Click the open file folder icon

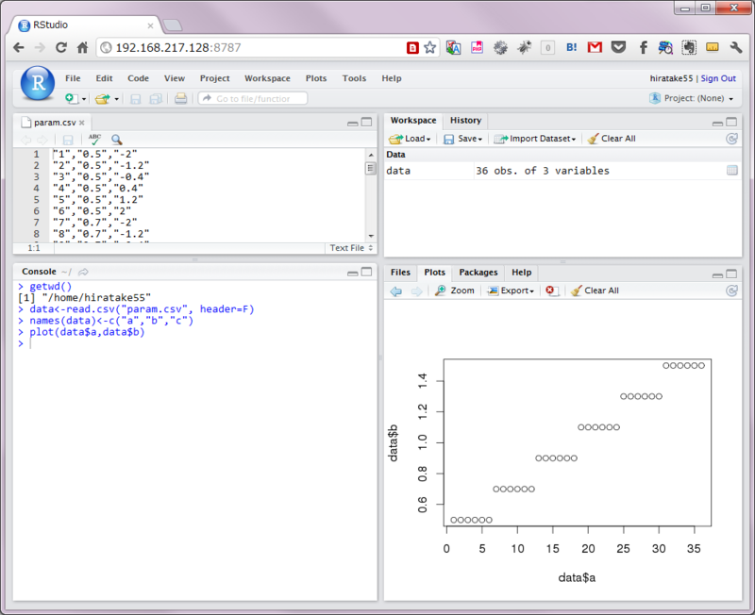click(x=102, y=99)
